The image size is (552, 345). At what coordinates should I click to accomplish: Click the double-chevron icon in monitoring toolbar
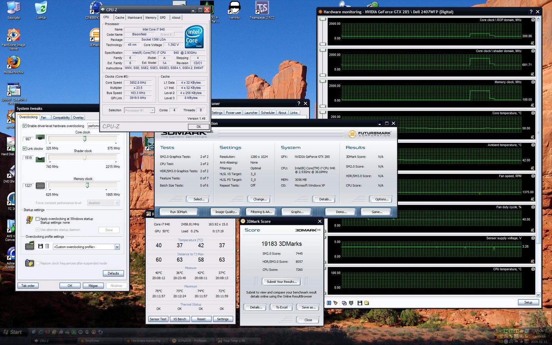coord(351,303)
